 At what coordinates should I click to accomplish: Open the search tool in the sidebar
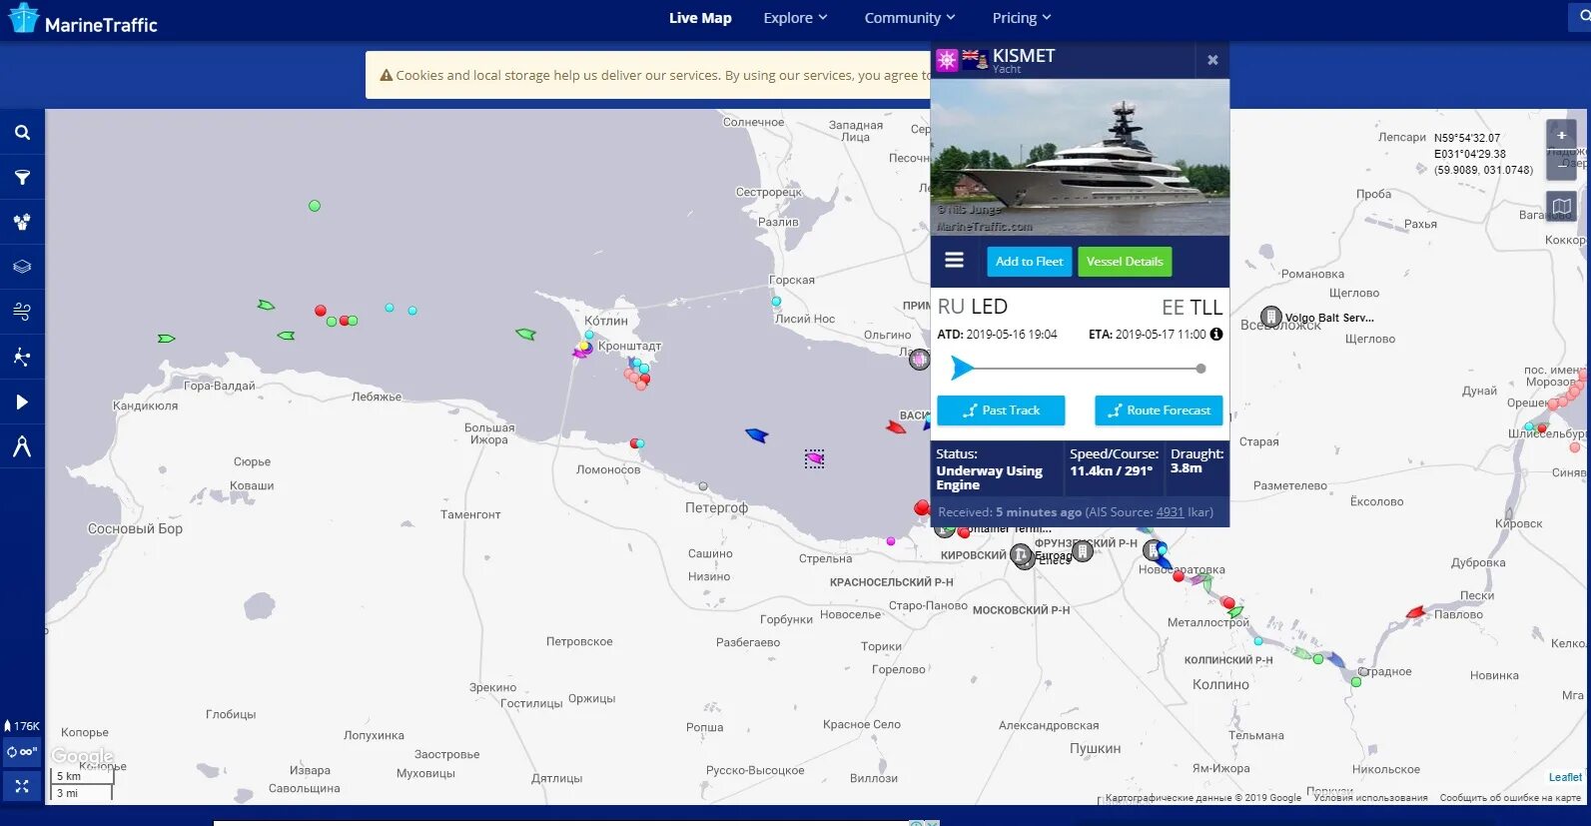22,132
